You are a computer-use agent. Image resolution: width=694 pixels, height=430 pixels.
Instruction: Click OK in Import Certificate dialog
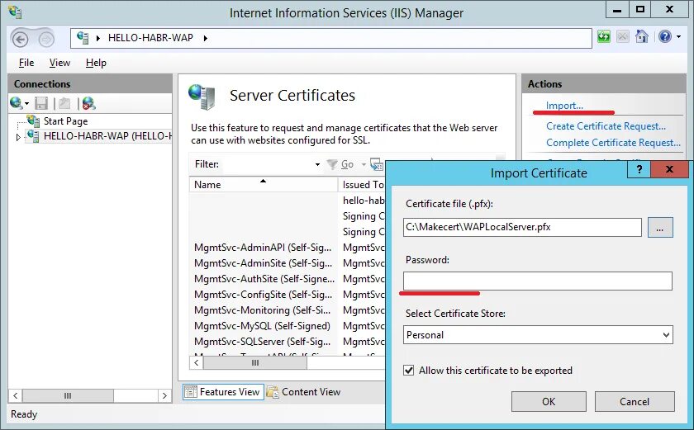549,401
